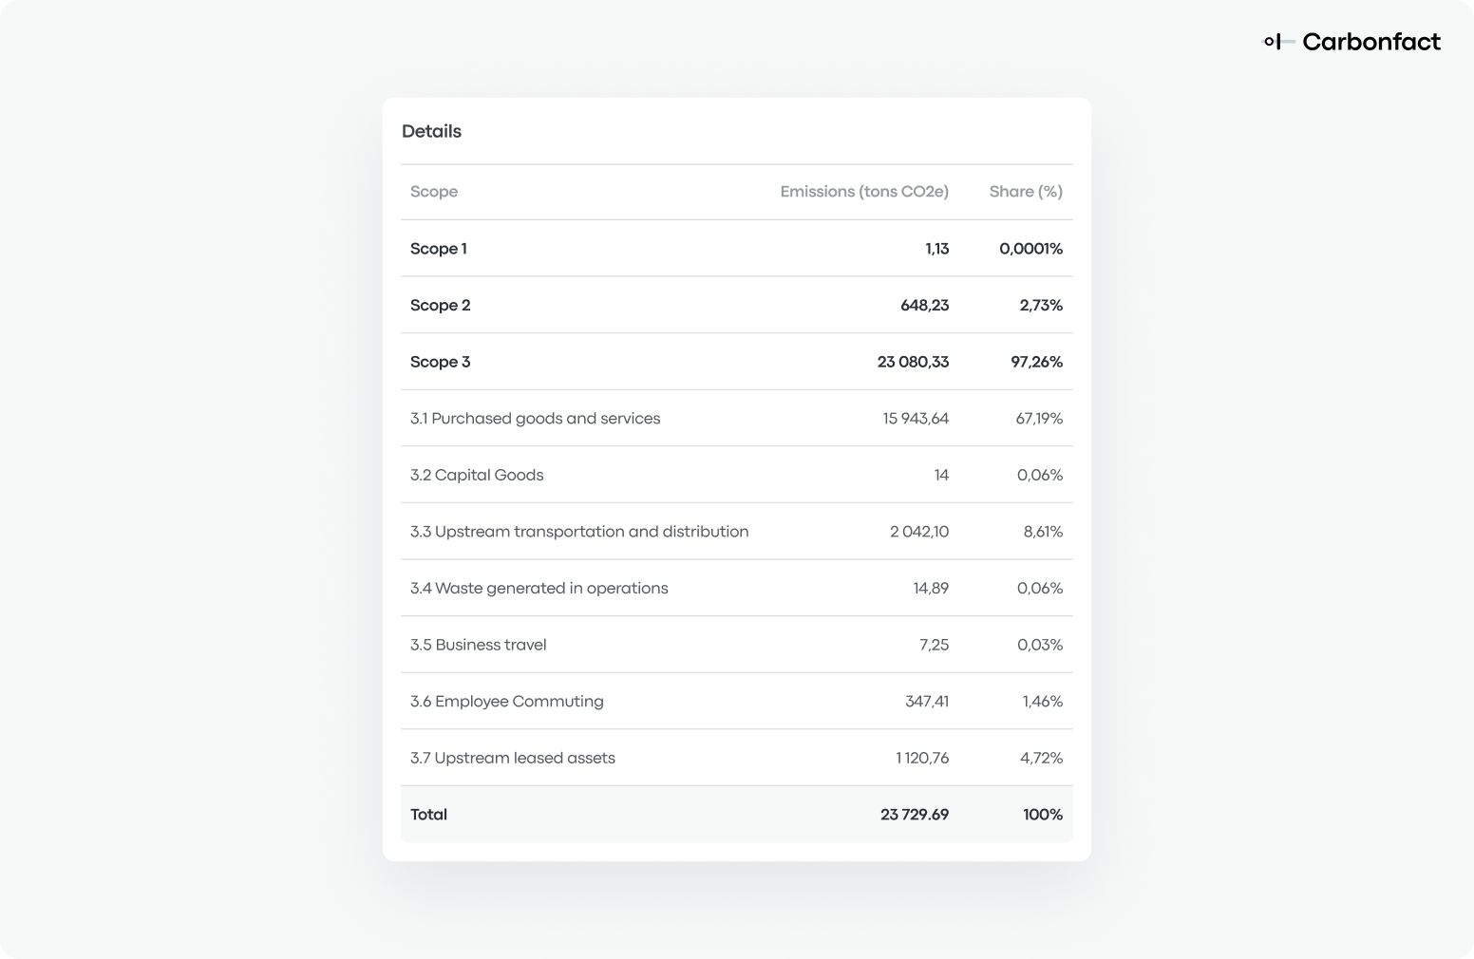Screen dimensions: 1474x959
Task: Click the Scope column header
Action: pos(434,192)
